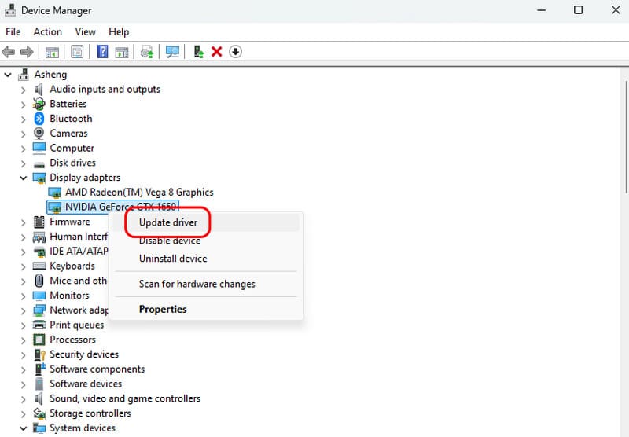This screenshot has width=629, height=437.
Task: Click the update driver software toolbar icon
Action: click(x=146, y=52)
